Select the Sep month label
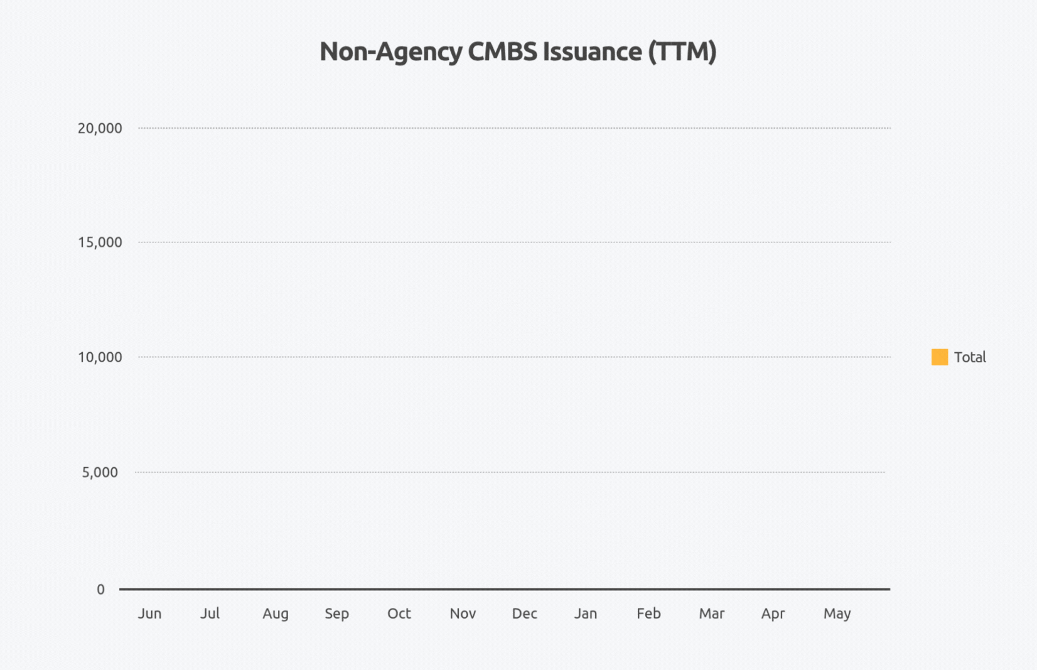 point(336,613)
